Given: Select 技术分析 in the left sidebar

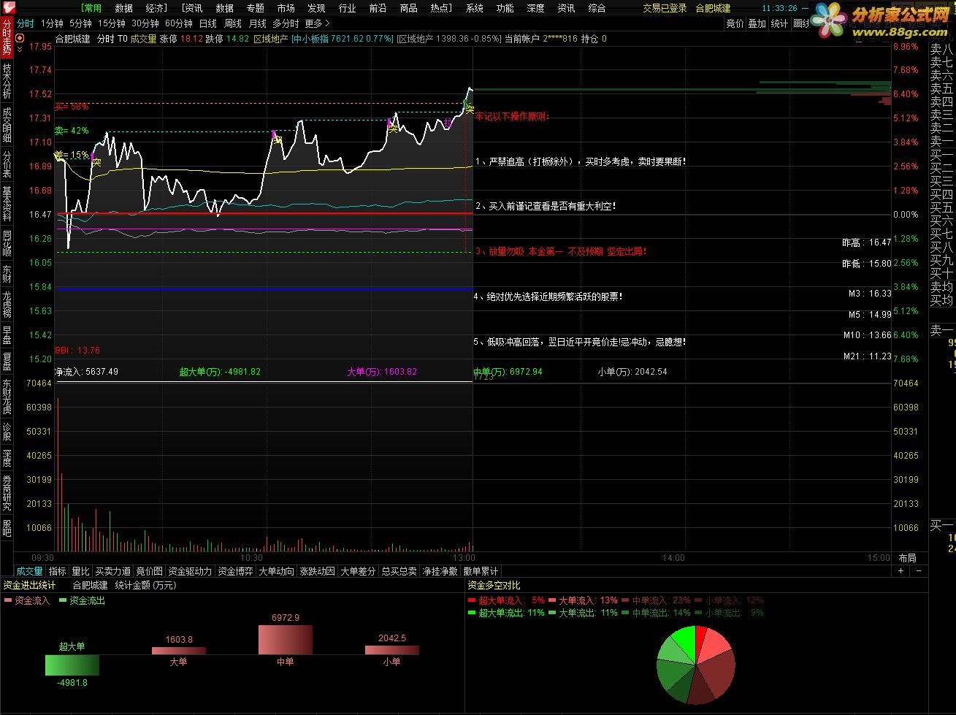Looking at the screenshot, I should click(7, 81).
